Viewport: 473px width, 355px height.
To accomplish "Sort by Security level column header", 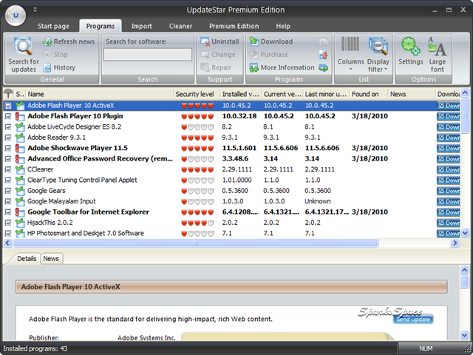I will click(x=197, y=94).
